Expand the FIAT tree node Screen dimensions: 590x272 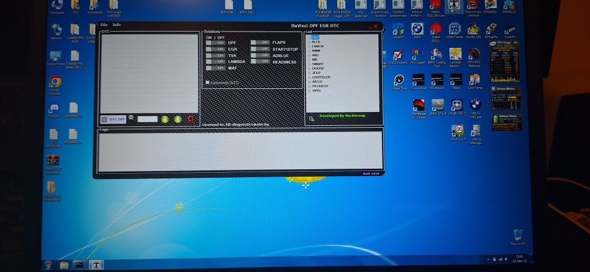click(x=309, y=37)
